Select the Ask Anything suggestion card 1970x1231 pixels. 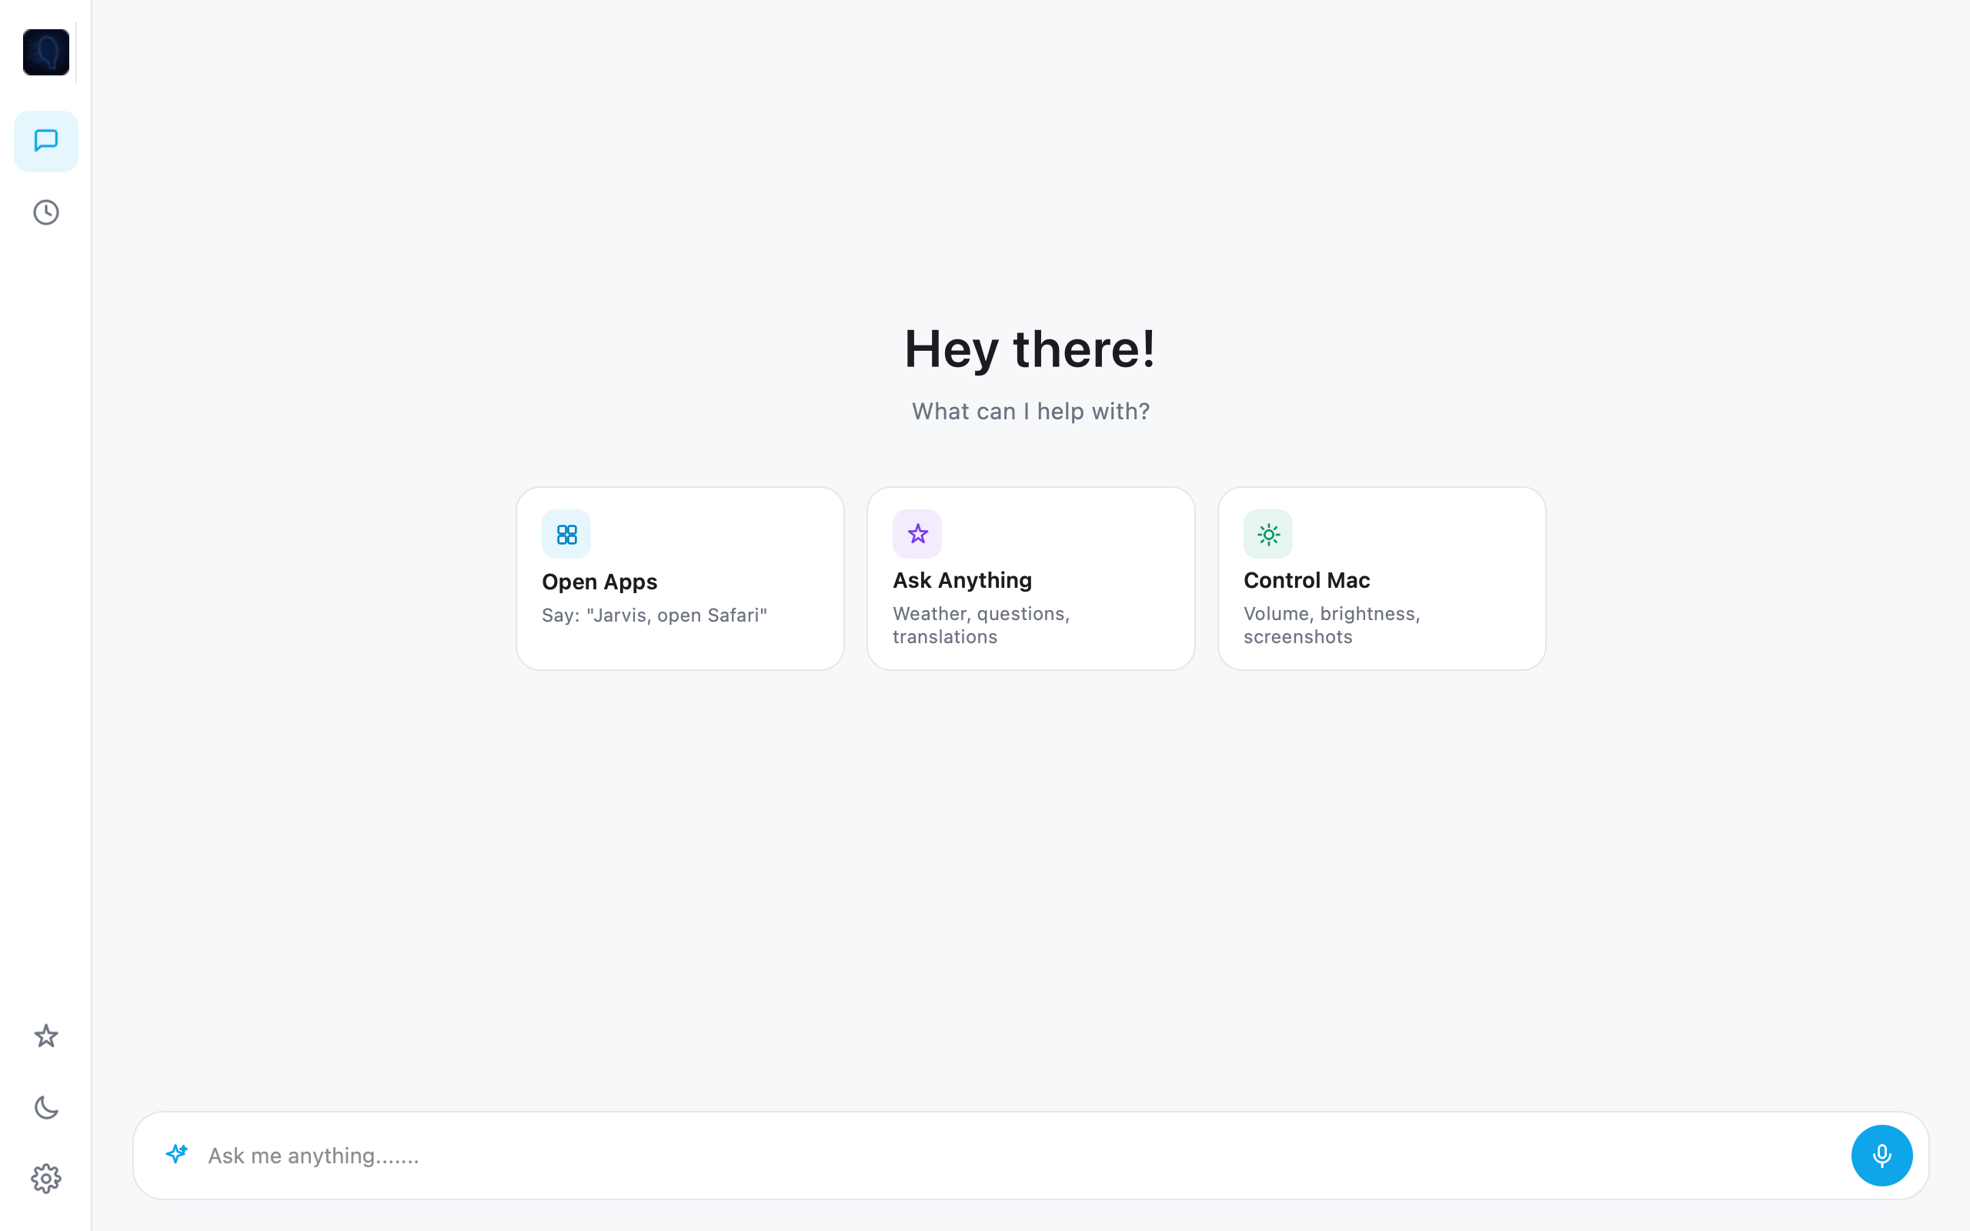click(x=1030, y=578)
